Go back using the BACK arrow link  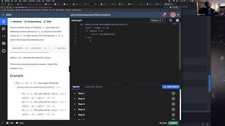pos(7,15)
